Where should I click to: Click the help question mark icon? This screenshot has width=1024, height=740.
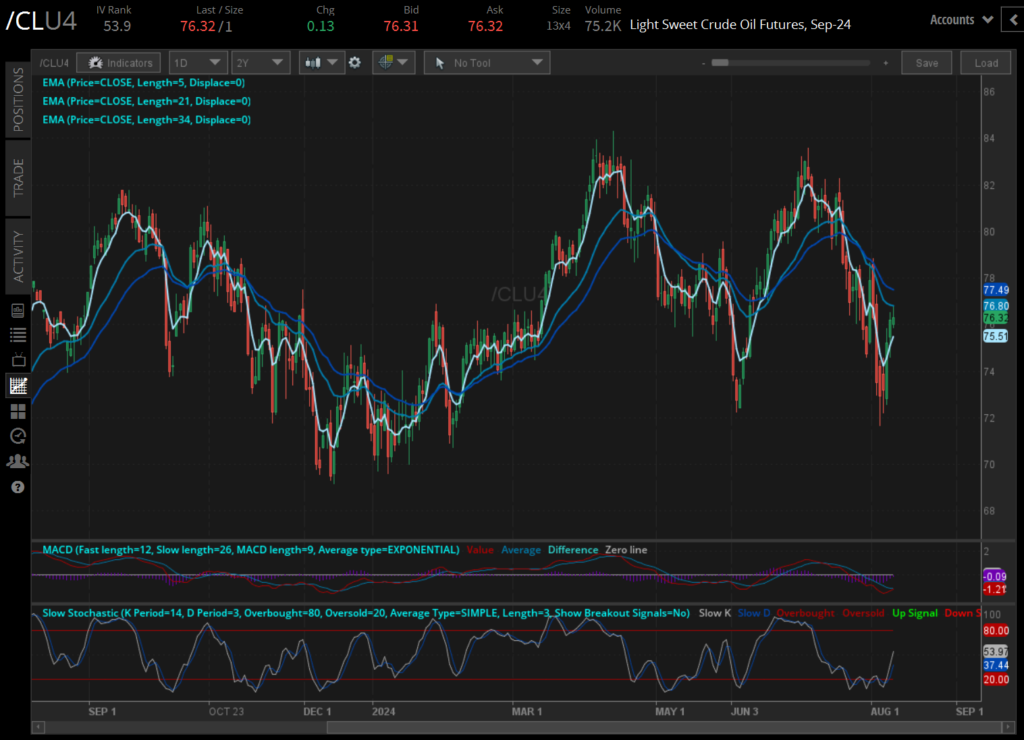click(x=18, y=487)
